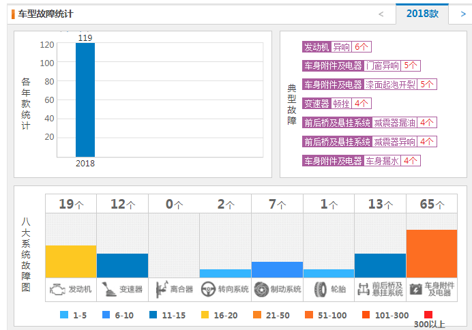Click the 0个 count above 离合器
Image resolution: width=472 pixels, height=330 pixels.
tap(175, 204)
